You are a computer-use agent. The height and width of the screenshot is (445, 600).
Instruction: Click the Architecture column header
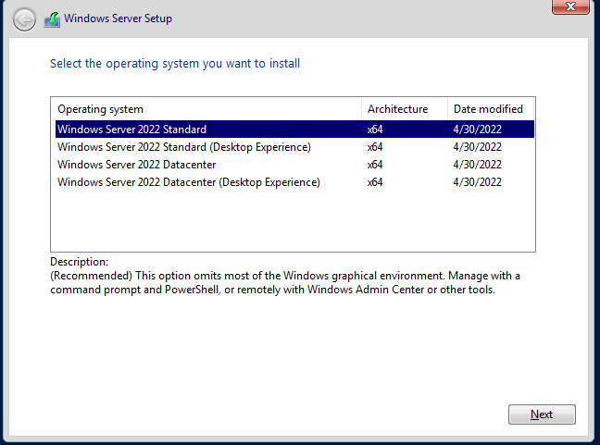397,109
